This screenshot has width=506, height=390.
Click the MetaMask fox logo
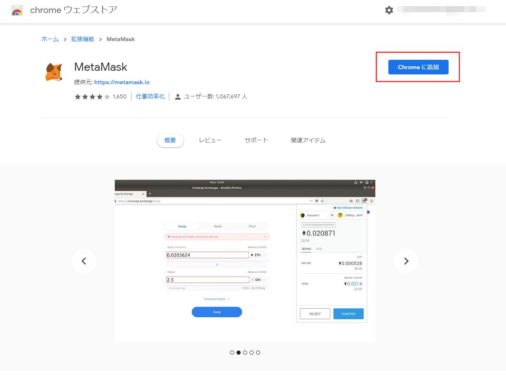point(54,72)
